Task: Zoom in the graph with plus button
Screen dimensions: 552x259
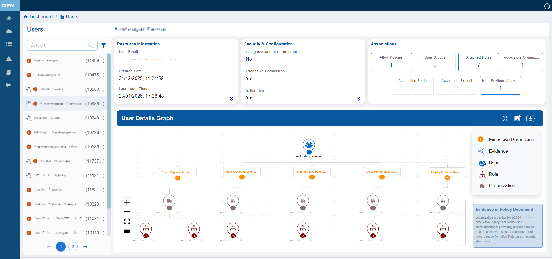Action: [x=127, y=202]
